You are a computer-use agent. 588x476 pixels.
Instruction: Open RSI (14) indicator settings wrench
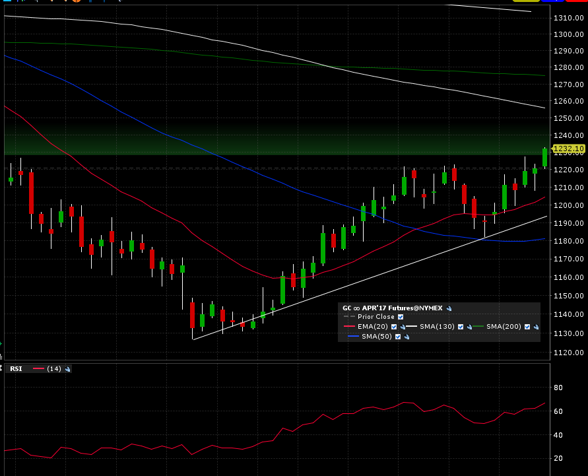click(67, 369)
